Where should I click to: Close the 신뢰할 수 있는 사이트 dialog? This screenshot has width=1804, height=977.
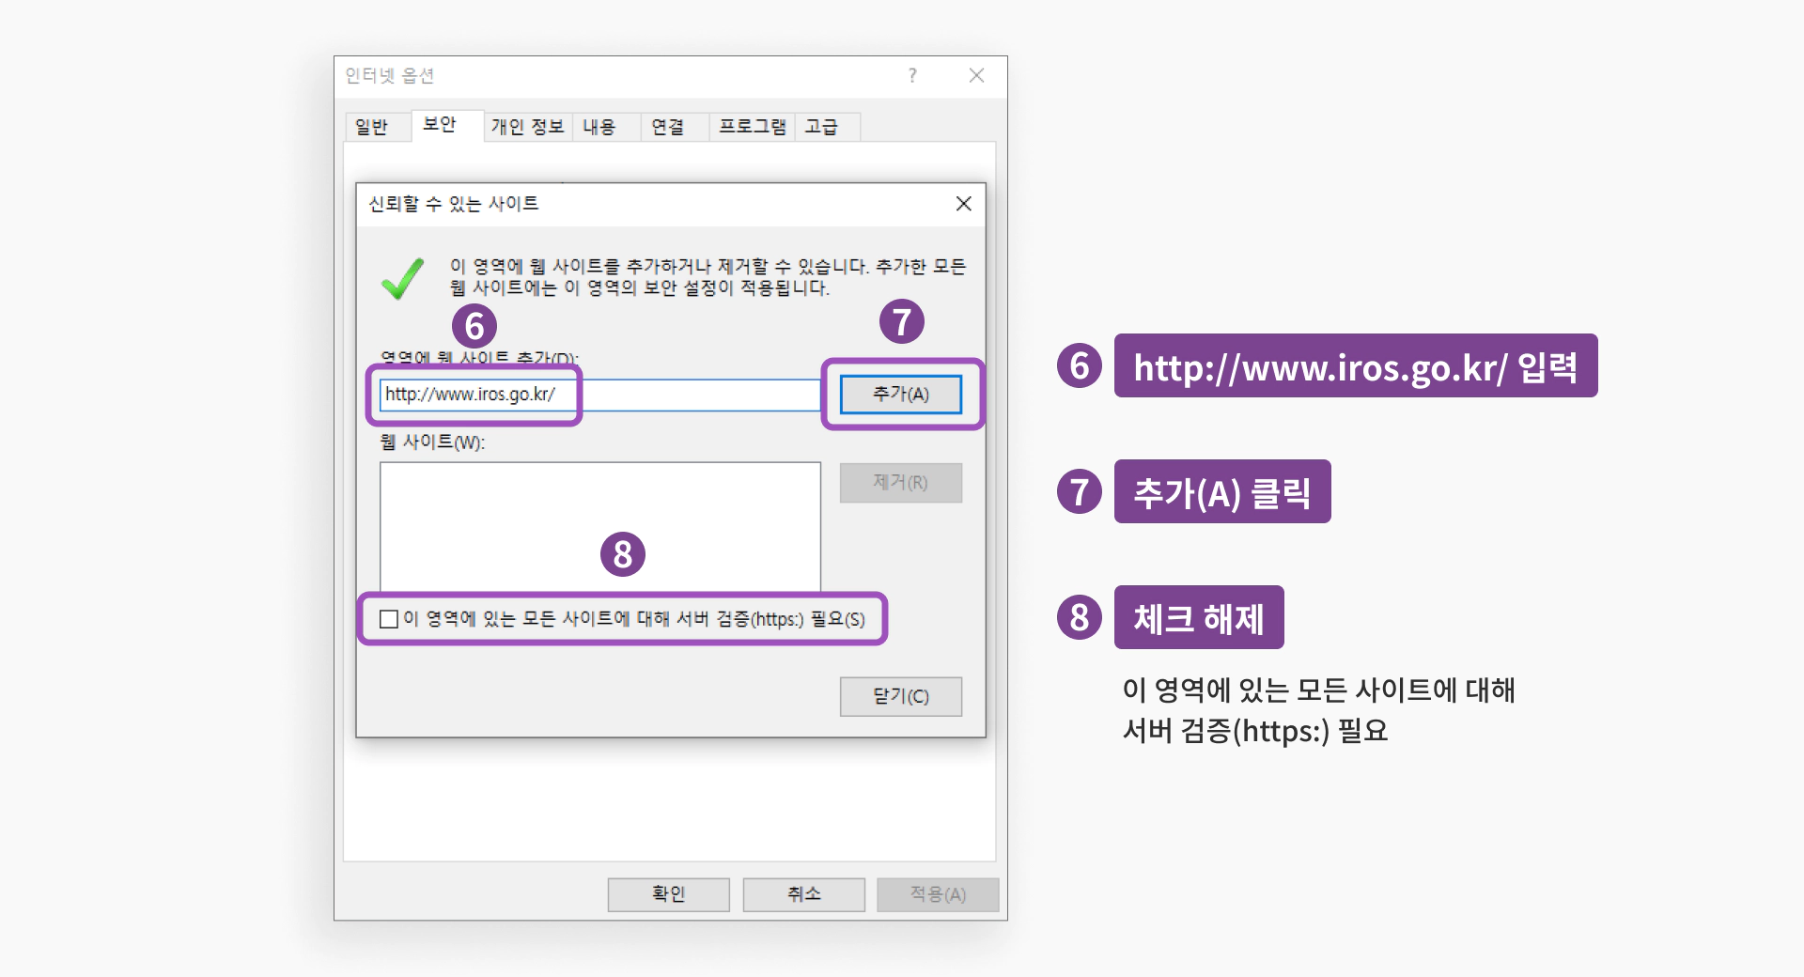[963, 204]
